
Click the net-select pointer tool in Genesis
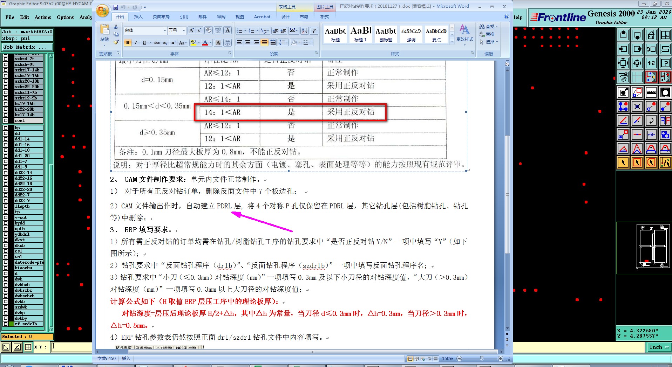(x=665, y=162)
